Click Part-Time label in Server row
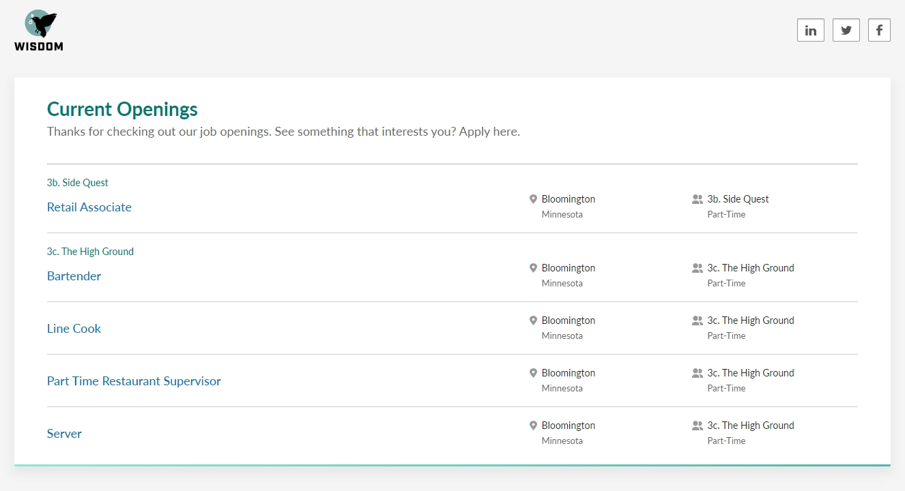This screenshot has height=491, width=905. [x=726, y=441]
